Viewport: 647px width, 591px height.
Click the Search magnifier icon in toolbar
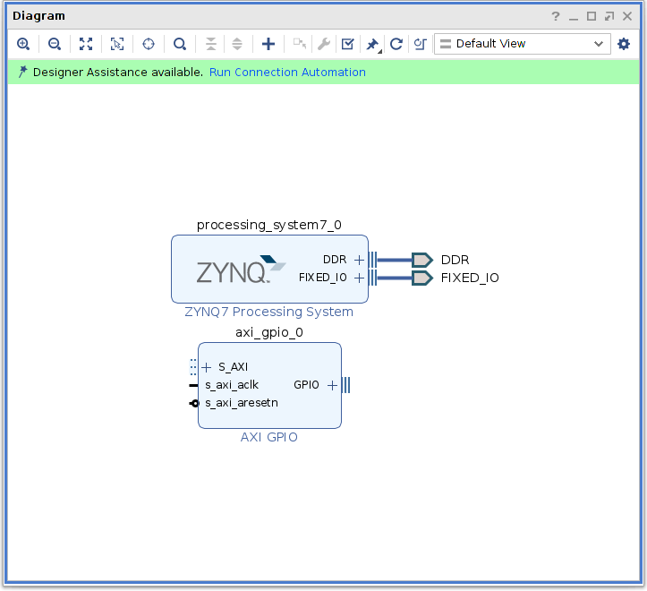(180, 44)
